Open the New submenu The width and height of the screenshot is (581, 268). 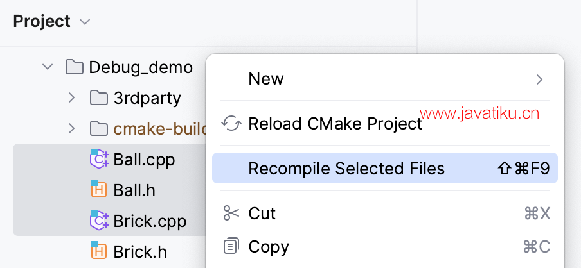pos(385,79)
